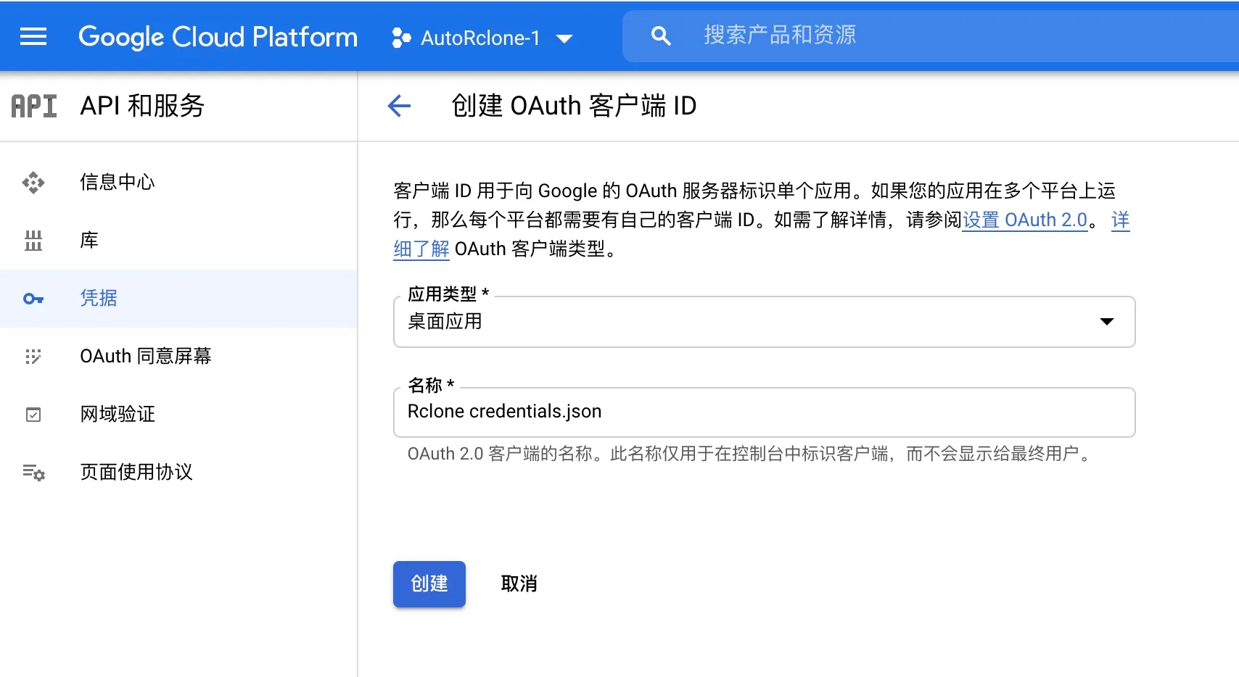Click the 凭据 key icon
The height and width of the screenshot is (677, 1239).
coord(33,299)
